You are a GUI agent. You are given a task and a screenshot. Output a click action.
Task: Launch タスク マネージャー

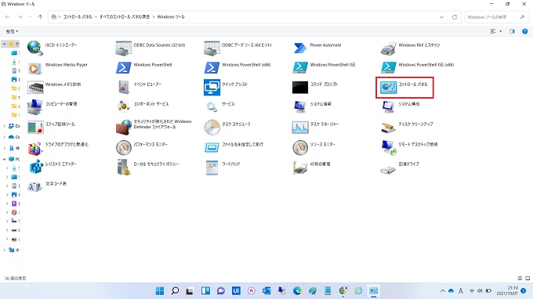(316, 127)
